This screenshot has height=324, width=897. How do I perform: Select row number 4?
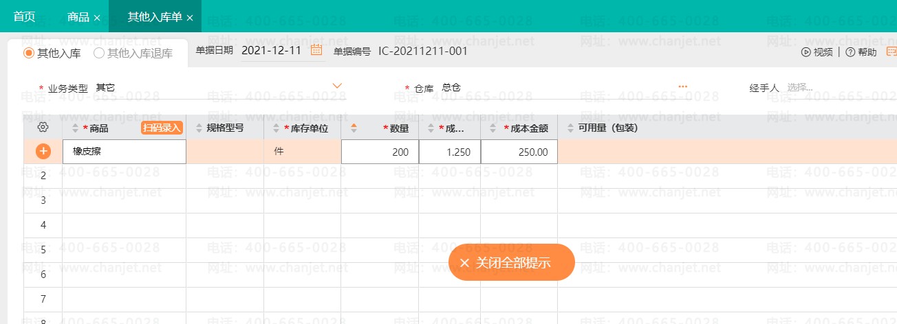click(x=43, y=225)
